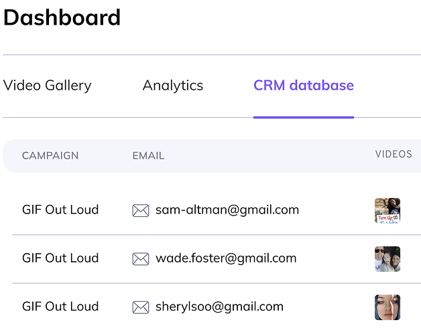Click the CAMPAIGN column header
Screen dimensions: 421x328
coord(50,156)
